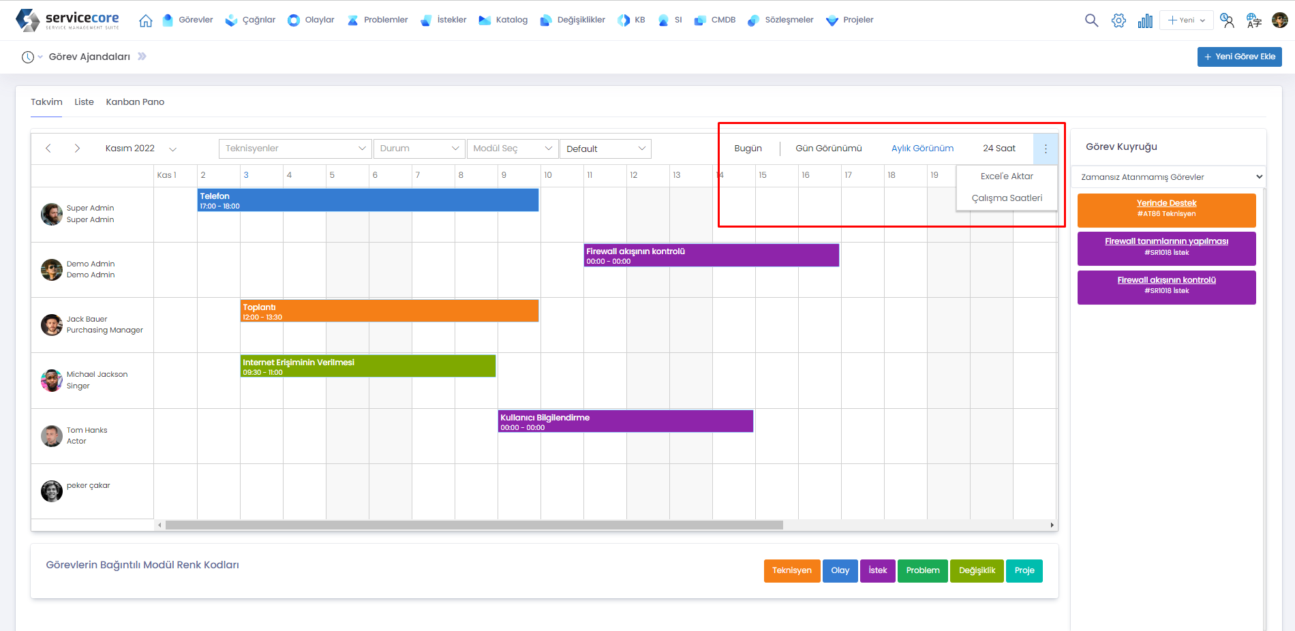The width and height of the screenshot is (1295, 631).
Task: Open the user profile avatar
Action: point(1280,20)
